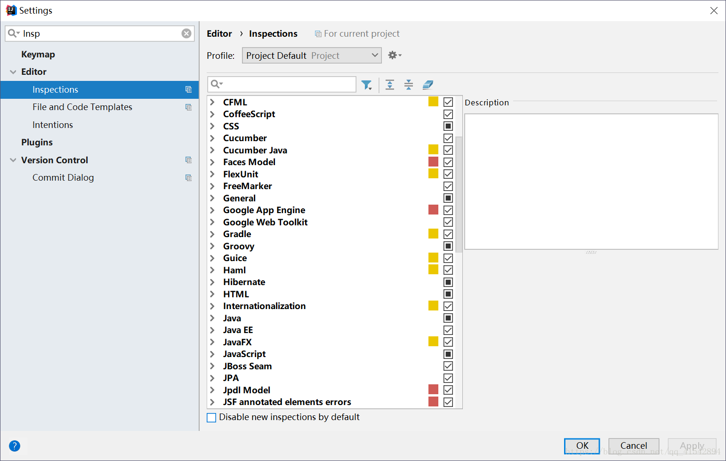Expand the Google App Engine group
Image resolution: width=726 pixels, height=461 pixels.
[x=212, y=210]
